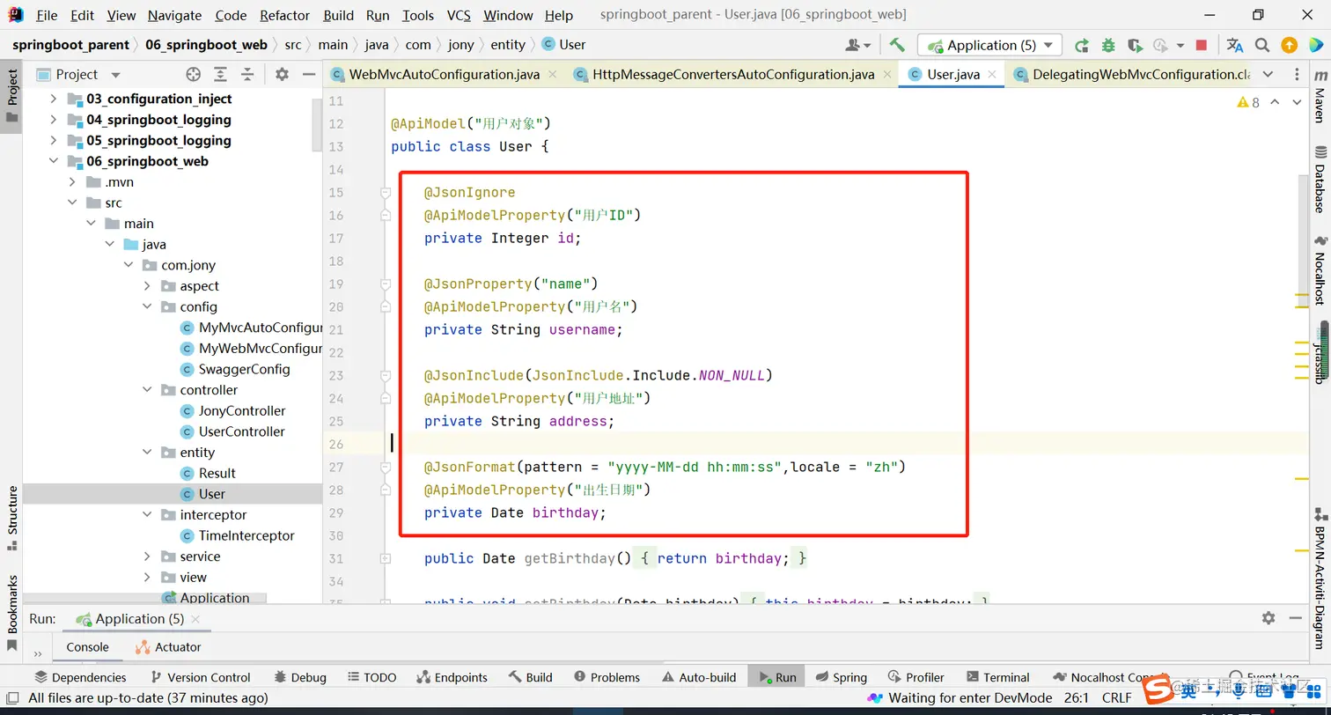Open the TODO tool window
1331x715 pixels.
click(371, 677)
